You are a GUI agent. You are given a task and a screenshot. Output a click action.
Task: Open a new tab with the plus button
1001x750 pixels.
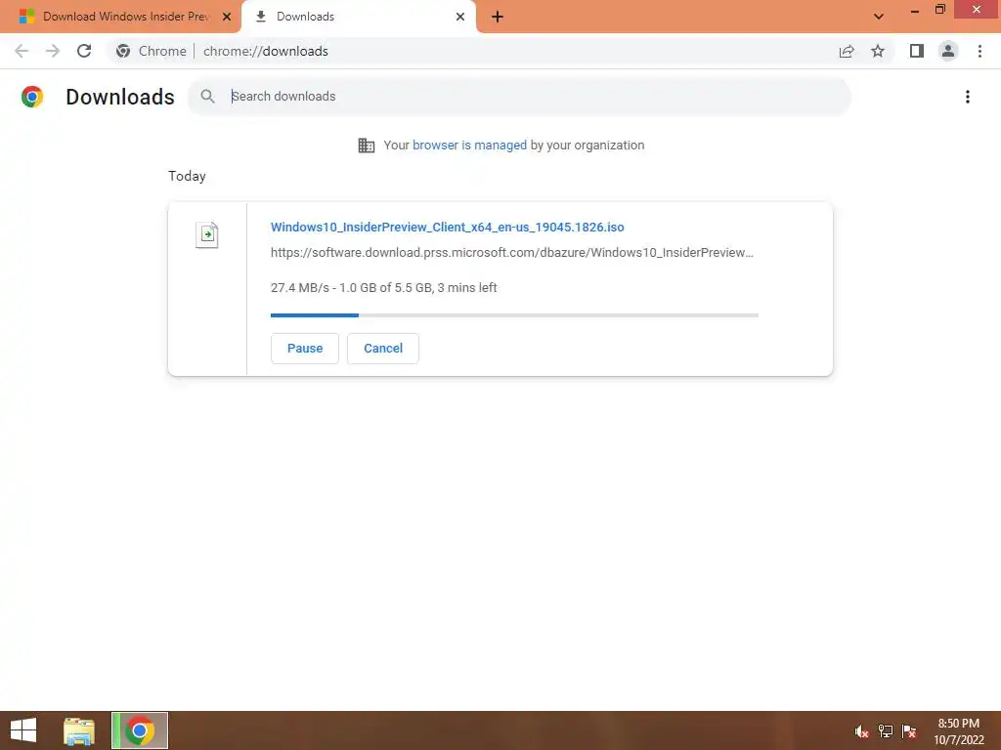498,17
